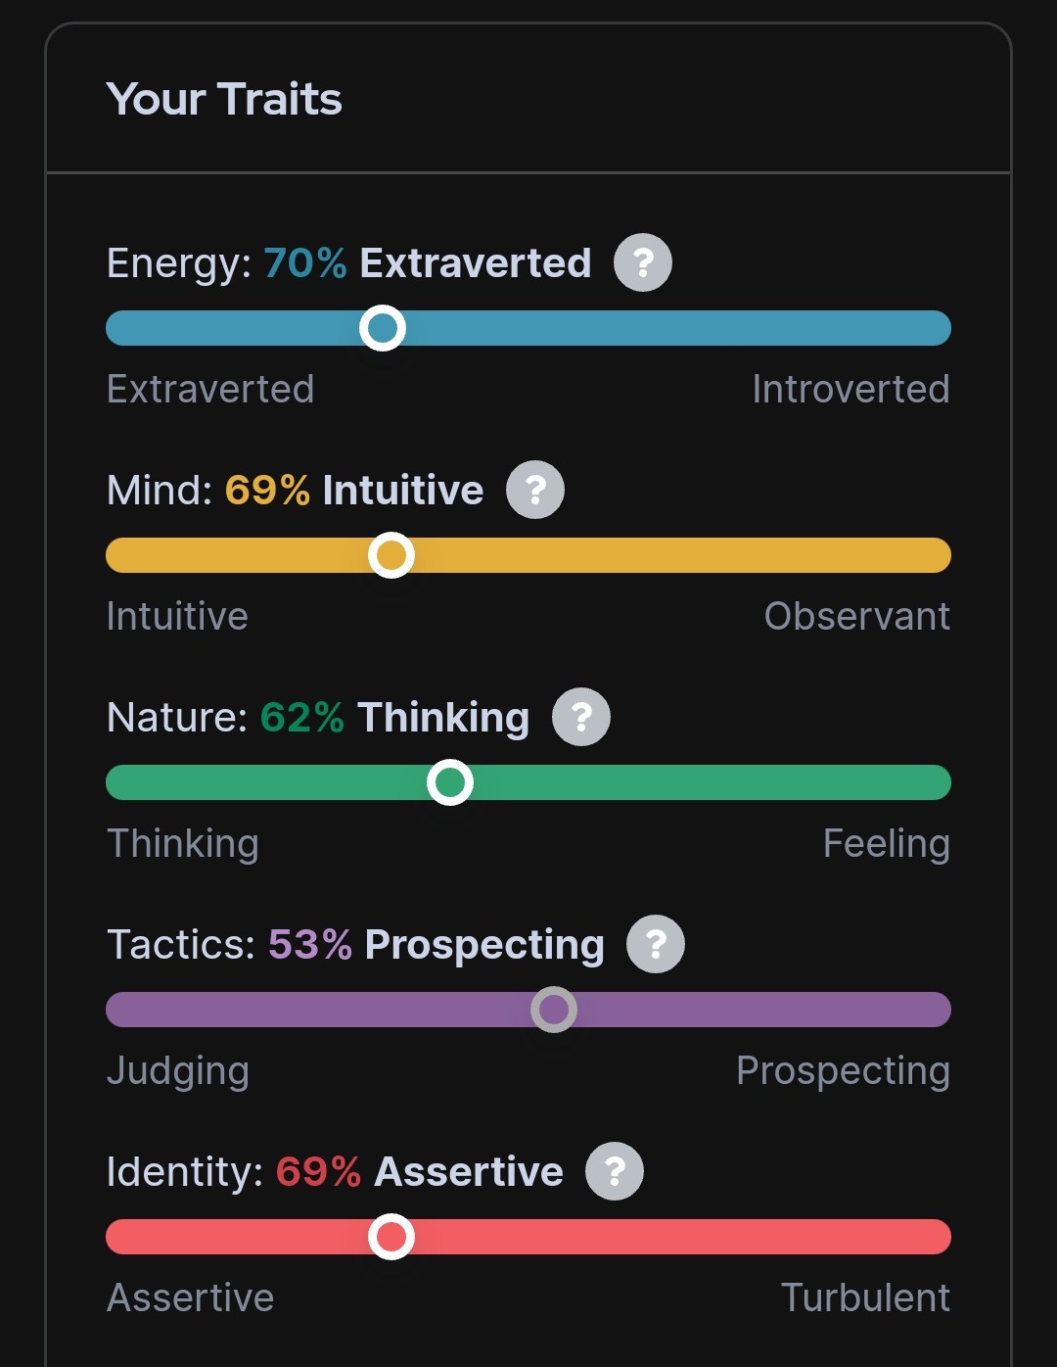Show help for Nature Thinking trait

581,717
